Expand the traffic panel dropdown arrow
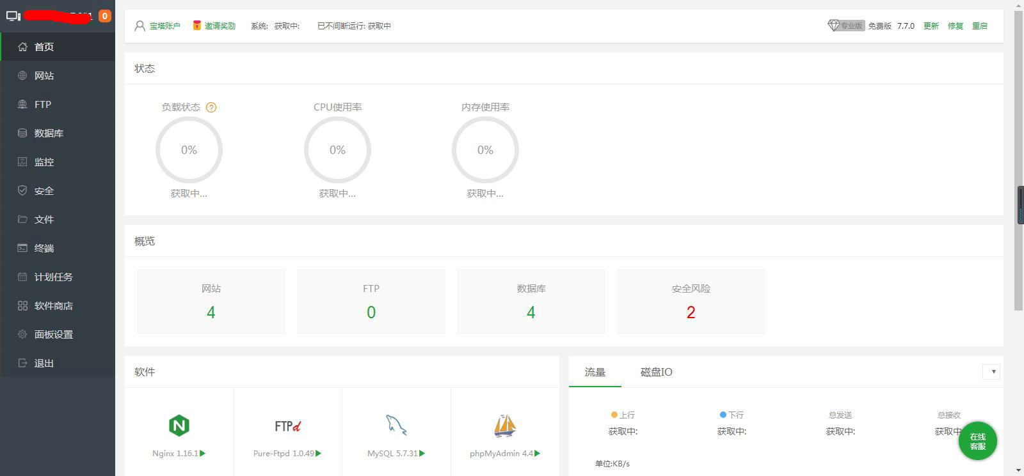Screen dimensions: 1024x476 click(x=993, y=372)
